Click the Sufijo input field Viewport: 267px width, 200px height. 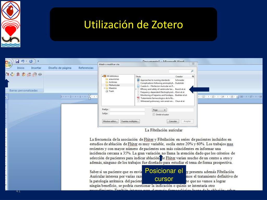coord(127,114)
